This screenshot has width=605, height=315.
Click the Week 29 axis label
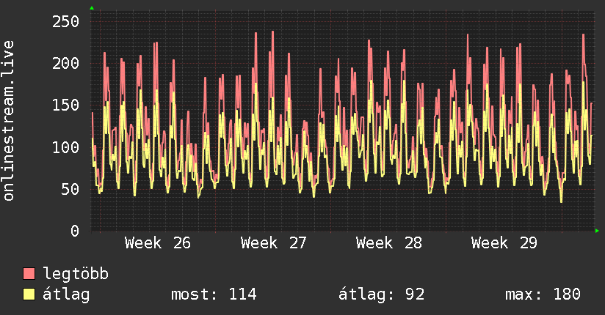tap(504, 243)
